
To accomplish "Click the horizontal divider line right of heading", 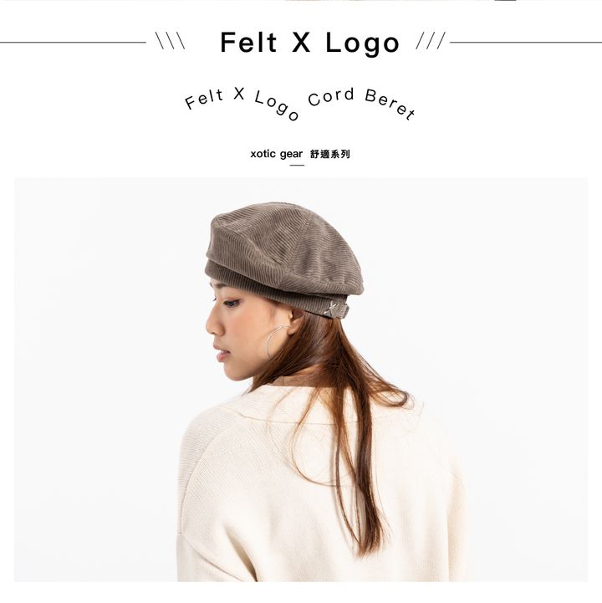I will point(526,43).
